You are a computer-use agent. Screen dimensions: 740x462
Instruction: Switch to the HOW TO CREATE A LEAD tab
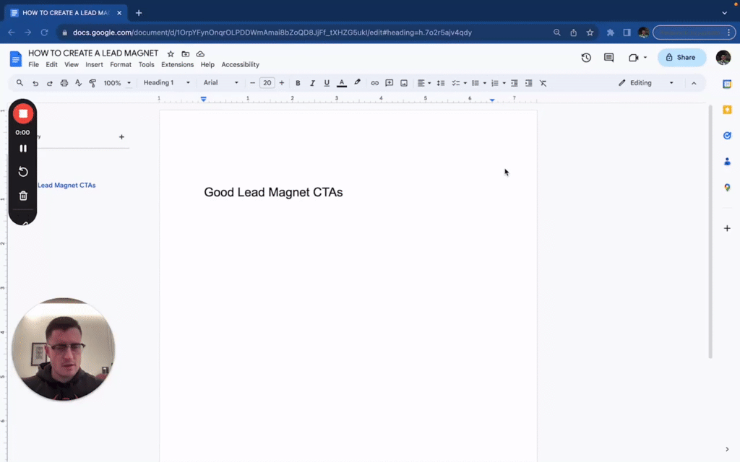[x=65, y=12]
